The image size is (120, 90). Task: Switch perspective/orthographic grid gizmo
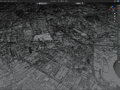coord(114,21)
